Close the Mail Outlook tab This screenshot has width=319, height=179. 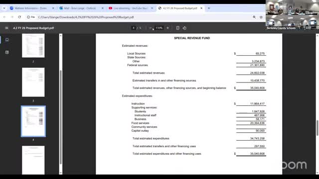103,8
